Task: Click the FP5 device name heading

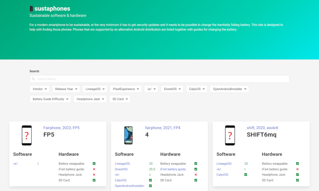Action: [49, 135]
